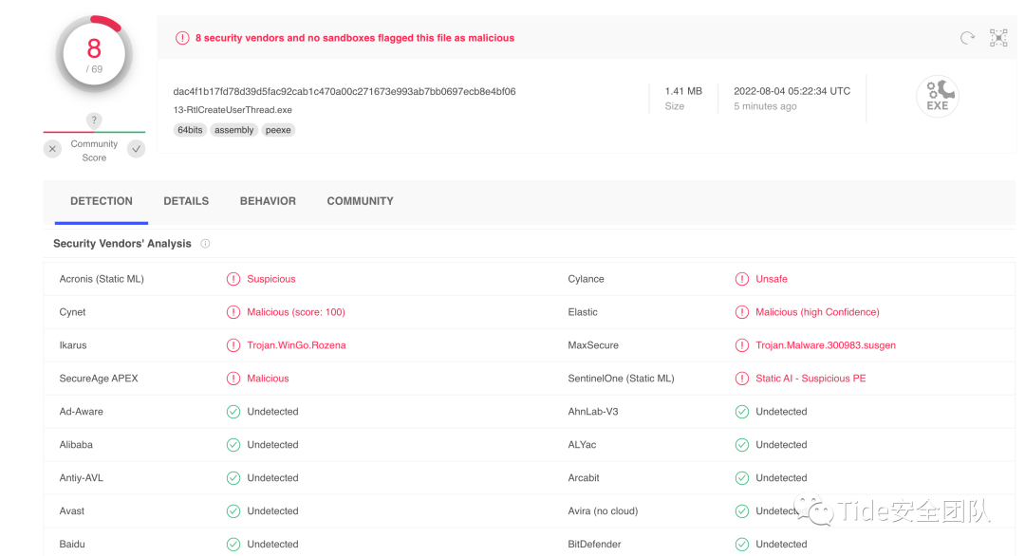Click the green check for BitDefender
The image size is (1025, 556).
click(742, 545)
